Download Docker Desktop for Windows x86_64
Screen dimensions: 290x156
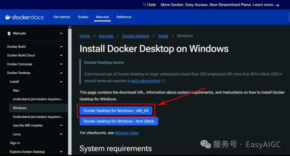click(x=116, y=111)
